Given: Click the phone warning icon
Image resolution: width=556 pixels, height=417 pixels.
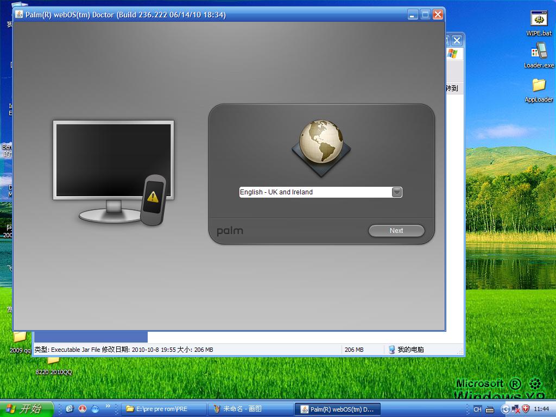Looking at the screenshot, I should click(x=153, y=199).
